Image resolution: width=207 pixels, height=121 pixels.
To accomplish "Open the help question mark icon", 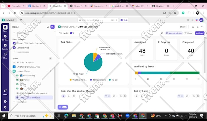I will 5,102.
